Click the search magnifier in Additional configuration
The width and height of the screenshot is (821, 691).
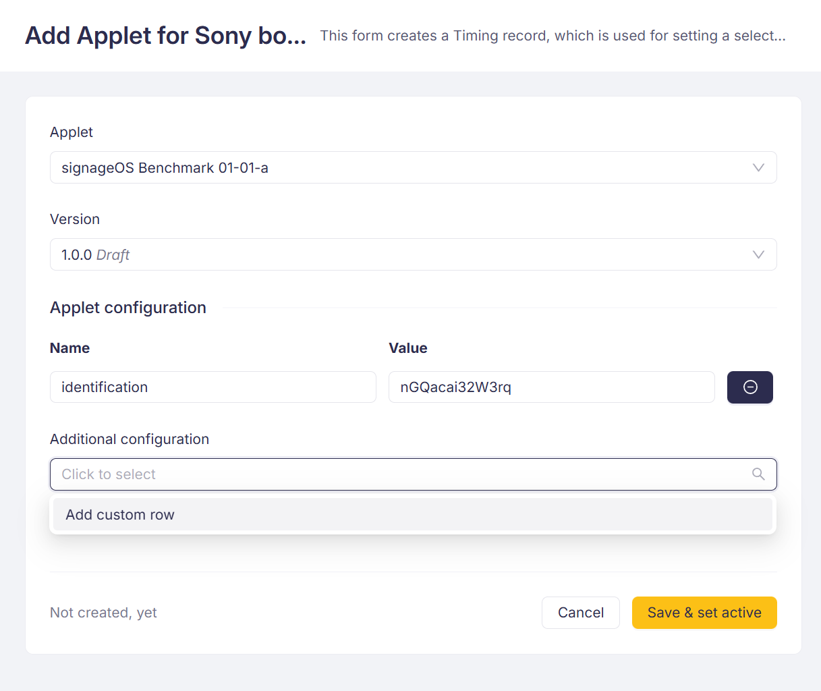758,474
